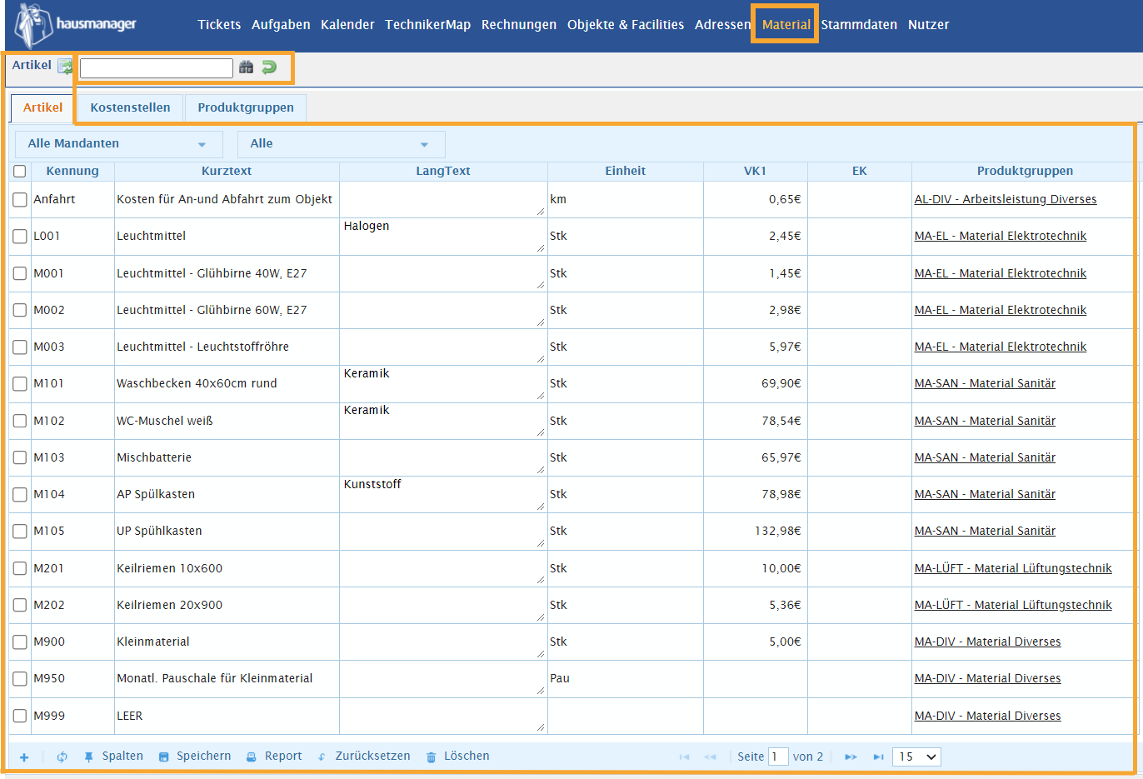The image size is (1143, 779).
Task: Click the price 132,98€
Action: pos(778,532)
